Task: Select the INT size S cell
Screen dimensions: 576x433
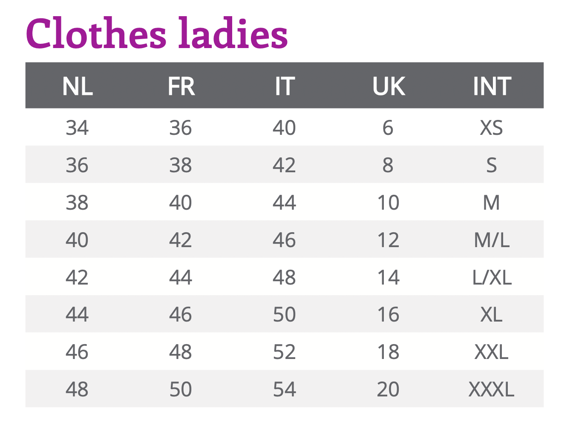Action: [492, 165]
